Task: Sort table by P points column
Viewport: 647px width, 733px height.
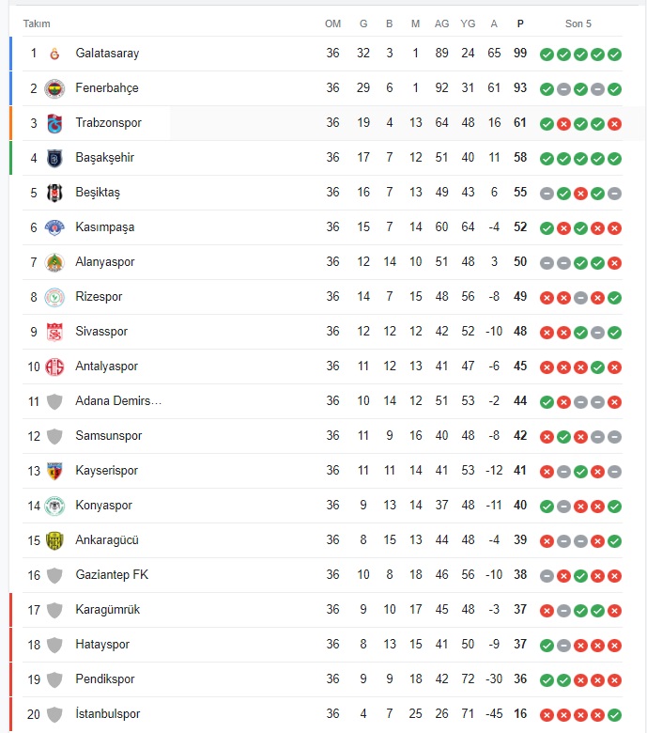Action: pyautogui.click(x=520, y=23)
